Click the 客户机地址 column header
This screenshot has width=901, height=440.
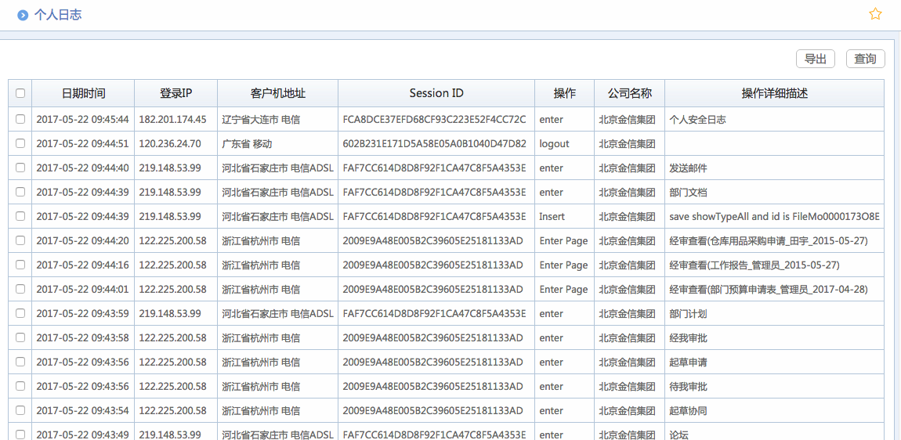pyautogui.click(x=277, y=93)
